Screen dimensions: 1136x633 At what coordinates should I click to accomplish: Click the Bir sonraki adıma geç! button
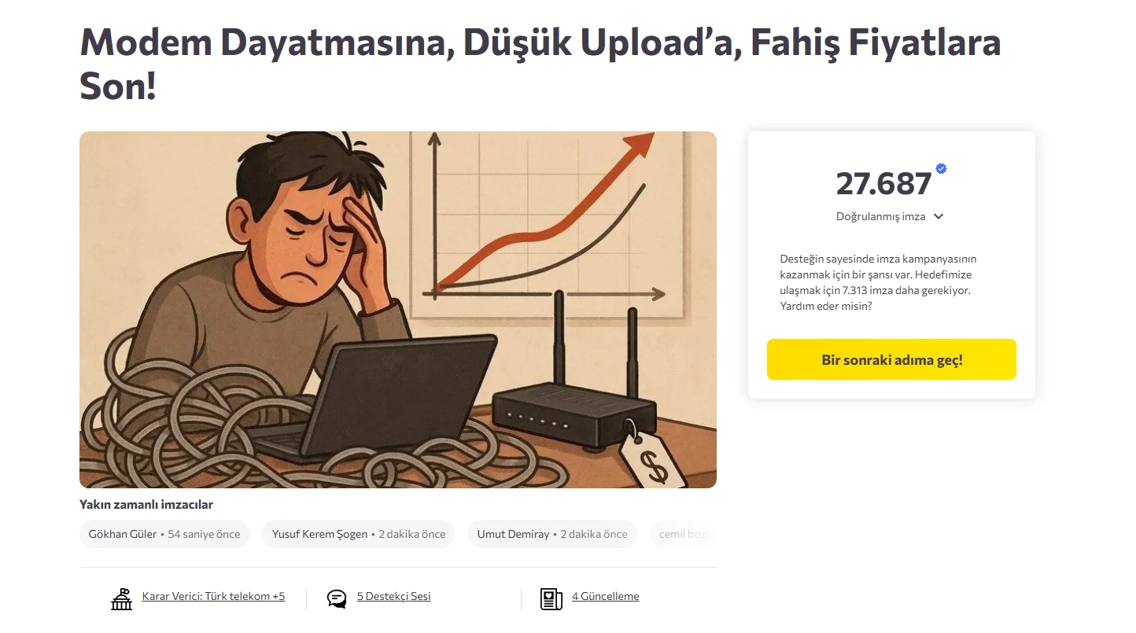coord(891,359)
